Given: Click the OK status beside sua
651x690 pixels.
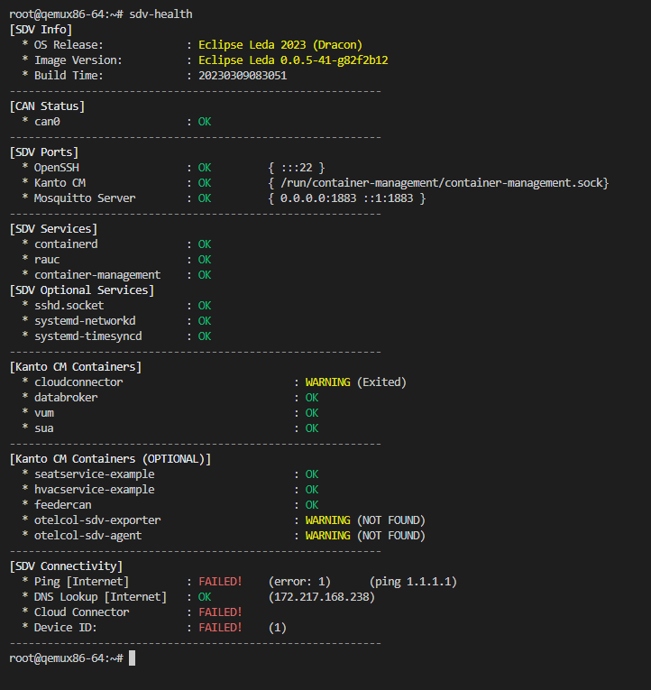Looking at the screenshot, I should [x=312, y=428].
